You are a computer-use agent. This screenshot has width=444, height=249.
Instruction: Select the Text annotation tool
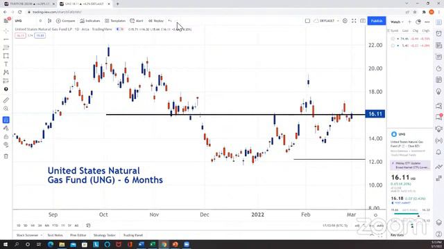coord(6,64)
